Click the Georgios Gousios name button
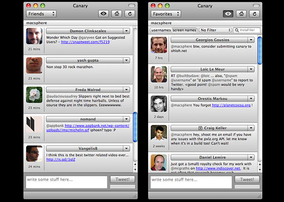 tap(209, 40)
